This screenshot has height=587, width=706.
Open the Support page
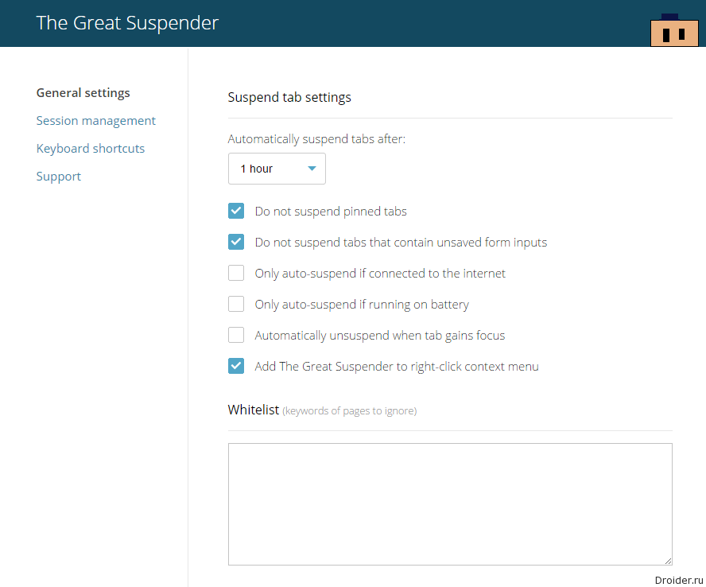[x=59, y=177]
